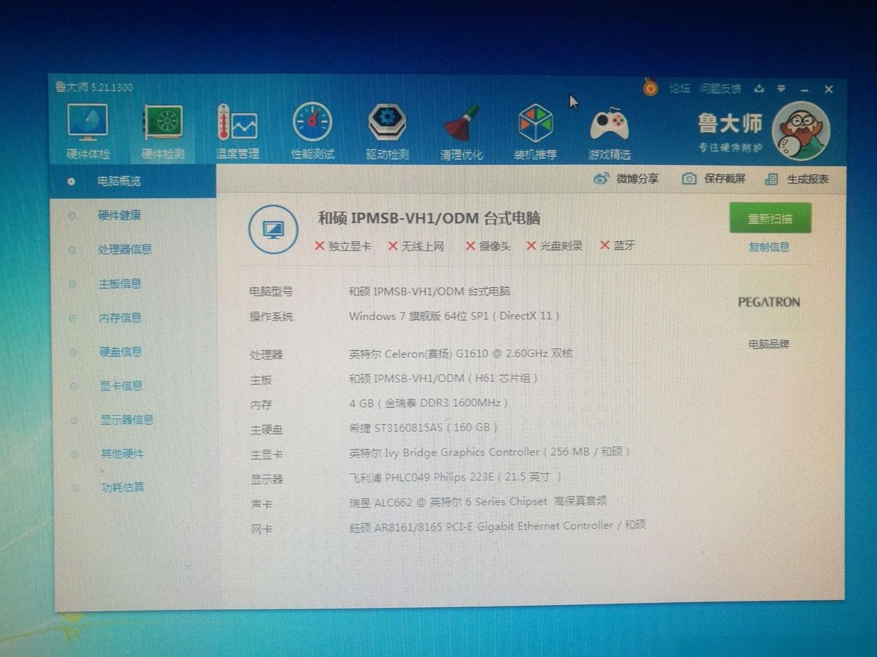The width and height of the screenshot is (877, 657).
Task: Click the 光盘刻录 status indicator
Action: click(x=554, y=245)
